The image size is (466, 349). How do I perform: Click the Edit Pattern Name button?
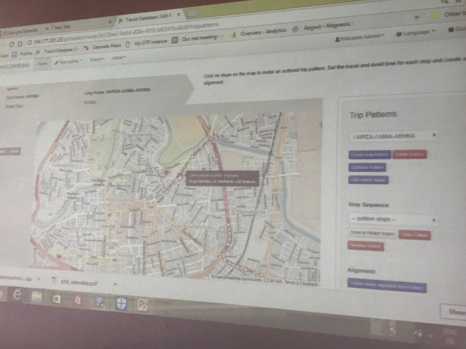pyautogui.click(x=369, y=180)
